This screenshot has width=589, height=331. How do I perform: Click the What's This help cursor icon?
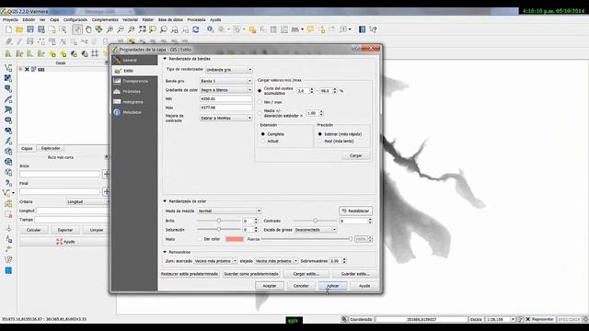pyautogui.click(x=373, y=29)
